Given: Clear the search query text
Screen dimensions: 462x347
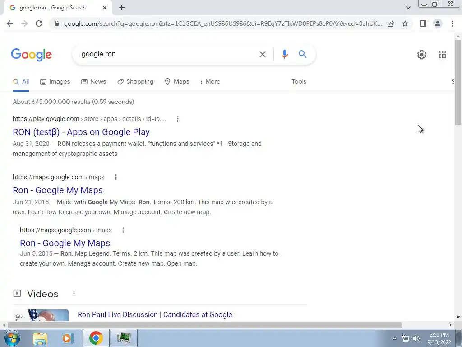Looking at the screenshot, I should tap(262, 54).
